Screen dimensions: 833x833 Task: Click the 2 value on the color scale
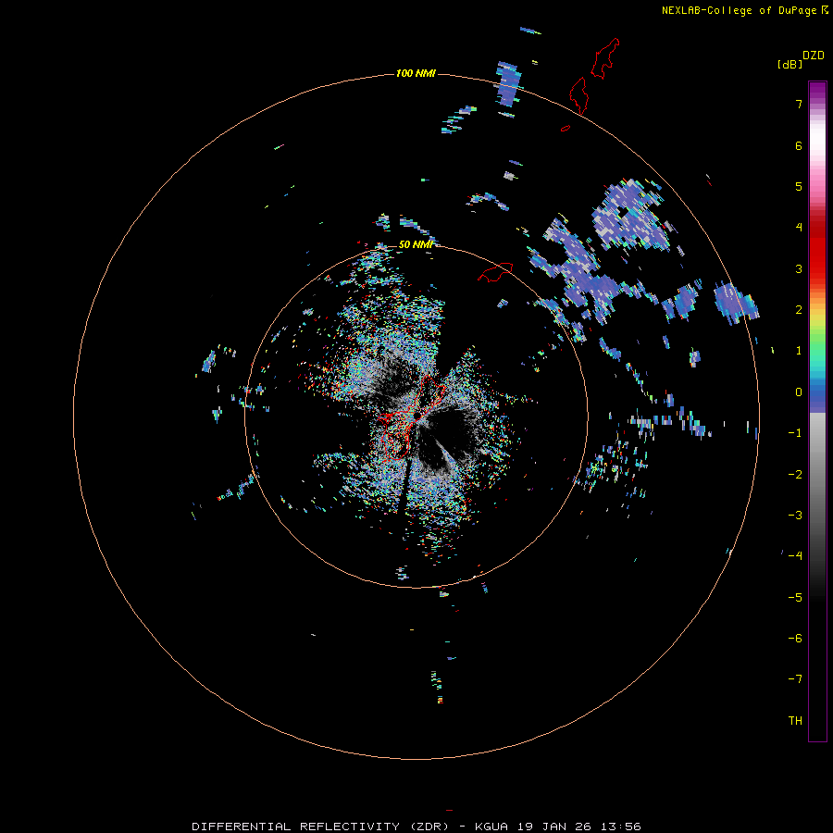[799, 310]
